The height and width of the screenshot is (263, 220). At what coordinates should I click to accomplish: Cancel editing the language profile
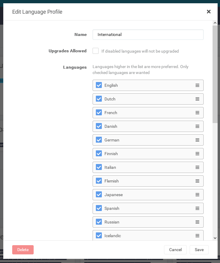175,250
